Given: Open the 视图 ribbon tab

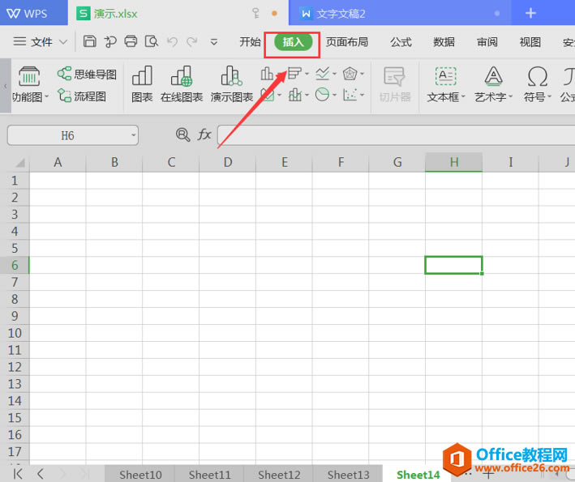Looking at the screenshot, I should 530,42.
